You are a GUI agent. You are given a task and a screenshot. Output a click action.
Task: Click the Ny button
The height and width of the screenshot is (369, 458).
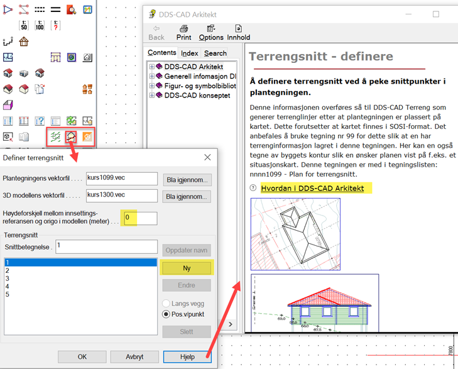187,268
